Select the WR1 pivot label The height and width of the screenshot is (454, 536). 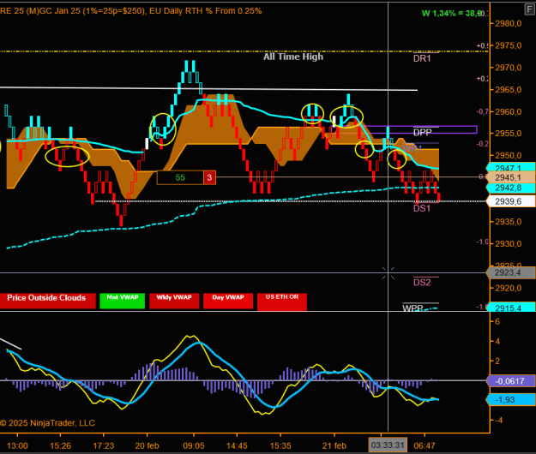click(x=413, y=148)
